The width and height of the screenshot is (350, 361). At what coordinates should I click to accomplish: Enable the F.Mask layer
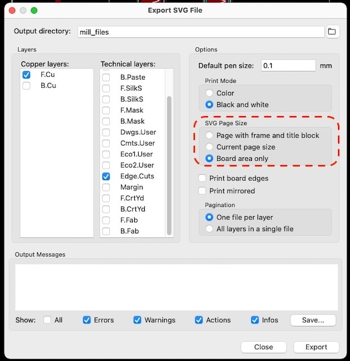[x=106, y=111]
